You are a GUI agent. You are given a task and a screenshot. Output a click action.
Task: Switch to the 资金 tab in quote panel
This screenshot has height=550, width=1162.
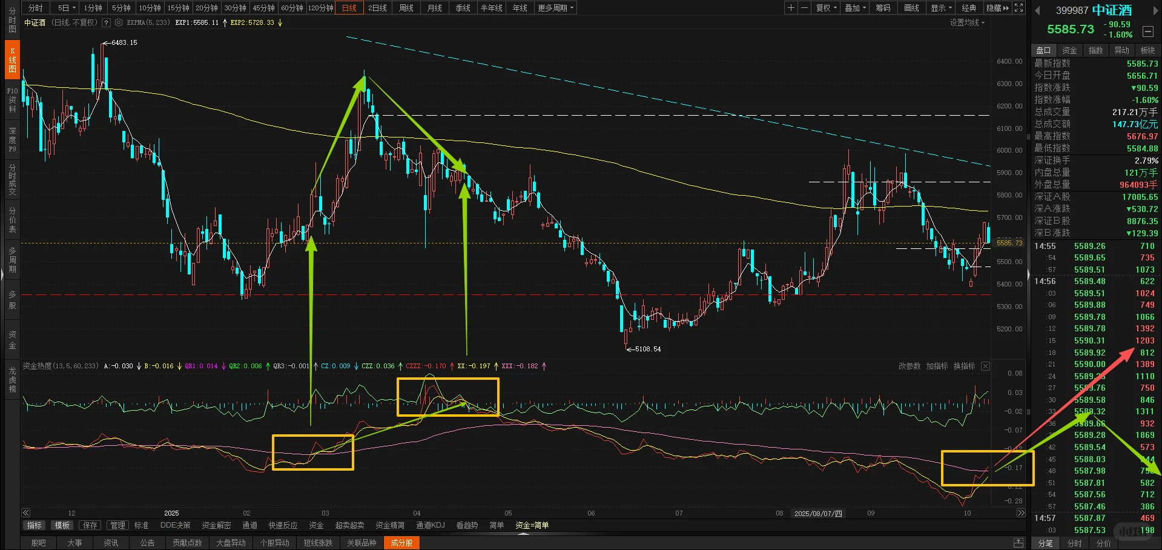(x=1069, y=50)
